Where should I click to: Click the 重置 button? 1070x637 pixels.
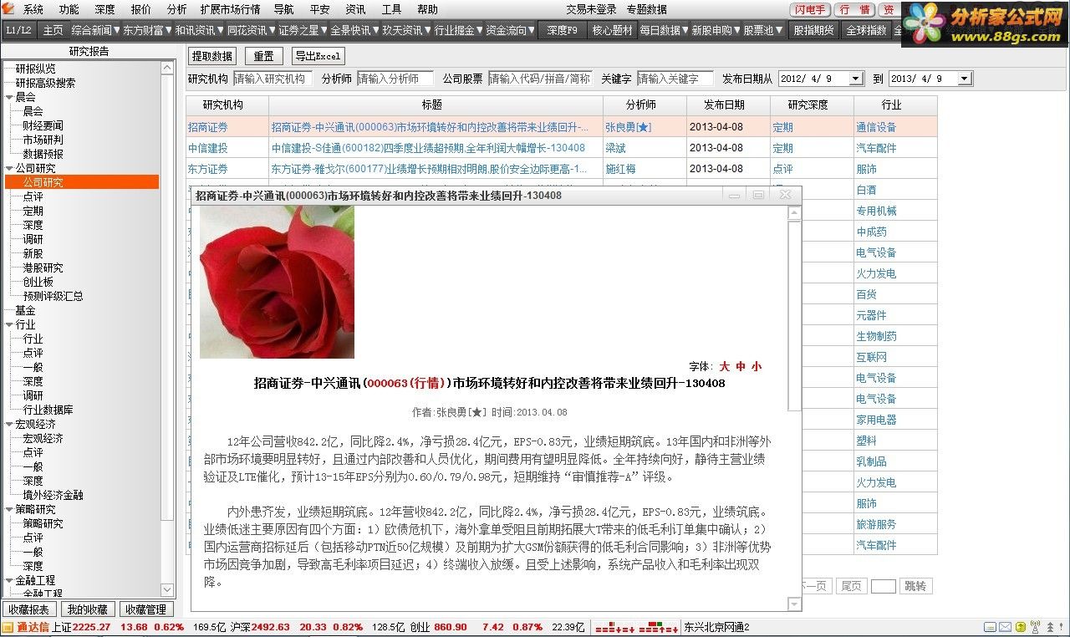[x=263, y=56]
